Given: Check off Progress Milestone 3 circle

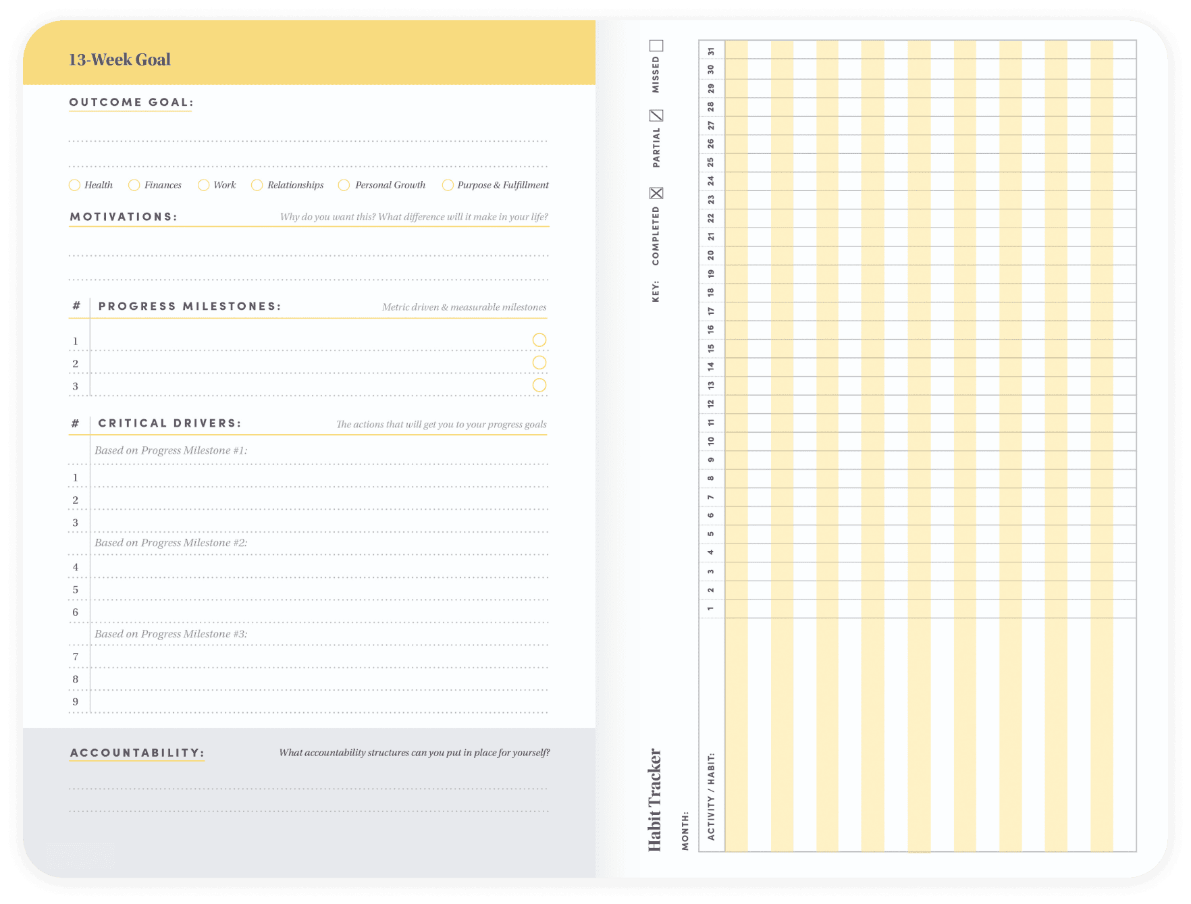Looking at the screenshot, I should (x=539, y=385).
